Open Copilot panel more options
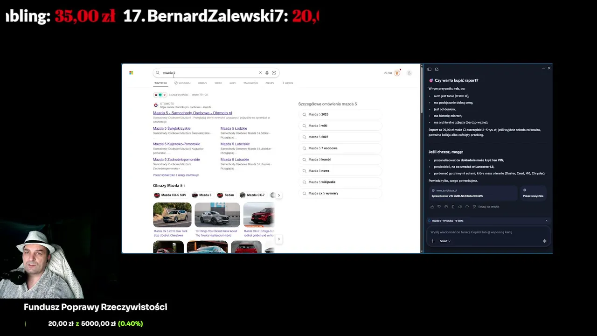 click(543, 68)
